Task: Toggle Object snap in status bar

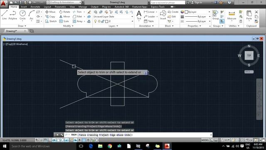Action: [58, 140]
